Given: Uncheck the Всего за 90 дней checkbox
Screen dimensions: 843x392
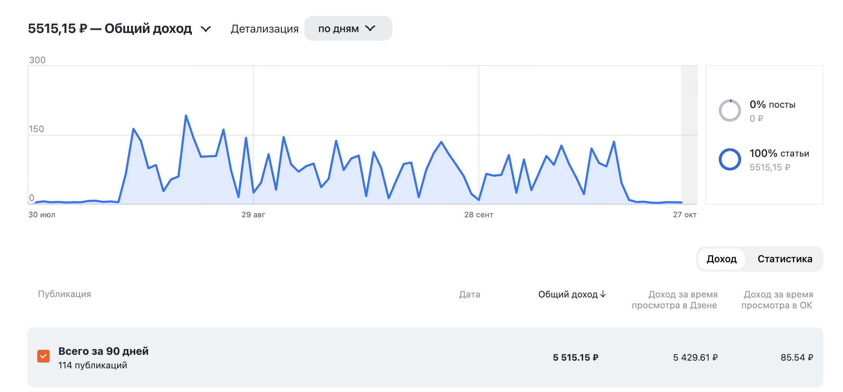Looking at the screenshot, I should [x=43, y=356].
